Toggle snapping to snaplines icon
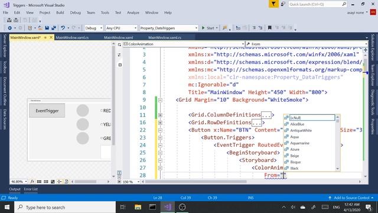378x213 pixels. [x=59, y=182]
